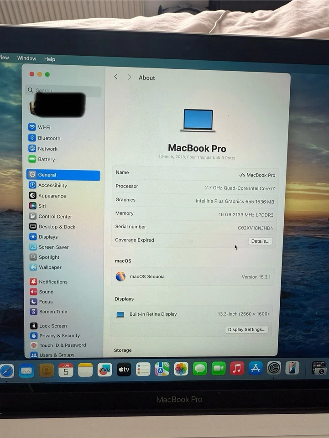This screenshot has height=438, width=329.
Task: Open Mail from the Dock
Action: [26, 370]
